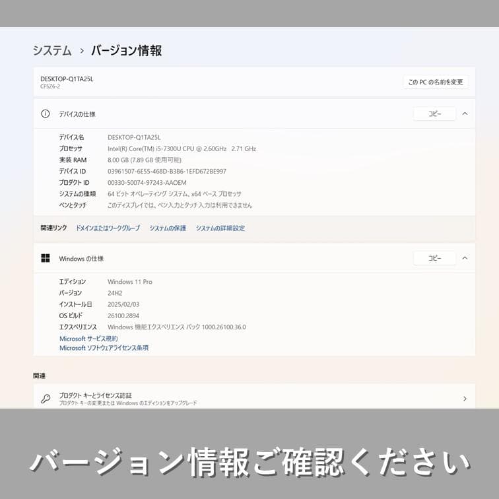
Task: Click the インストール日 label
Action: tap(76, 304)
